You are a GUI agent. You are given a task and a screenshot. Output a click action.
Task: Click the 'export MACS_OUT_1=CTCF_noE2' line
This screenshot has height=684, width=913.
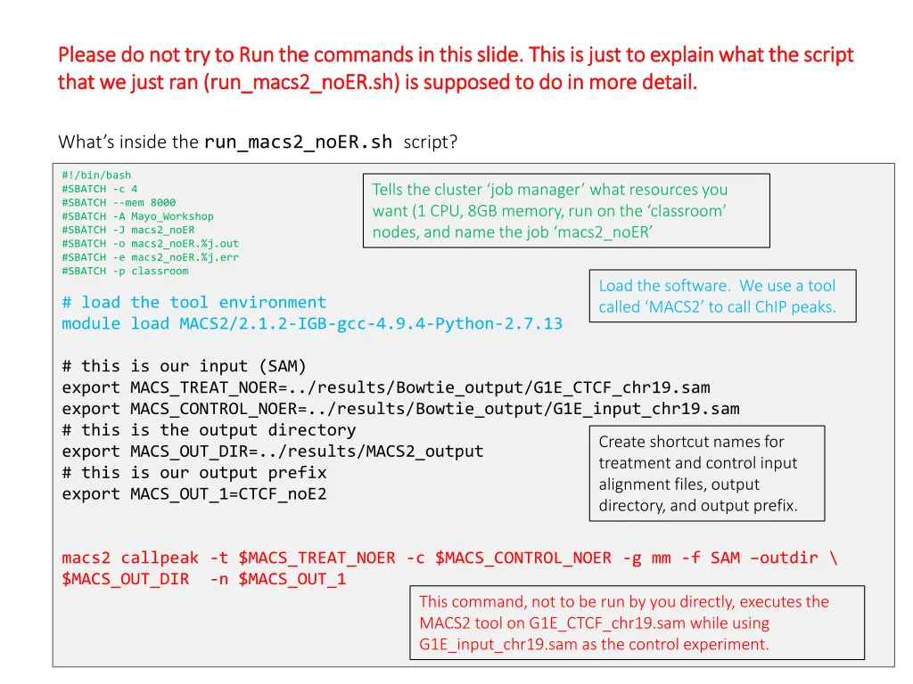(x=193, y=494)
